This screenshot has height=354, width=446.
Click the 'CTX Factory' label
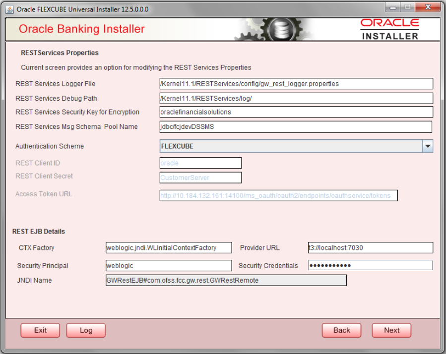[x=36, y=248]
